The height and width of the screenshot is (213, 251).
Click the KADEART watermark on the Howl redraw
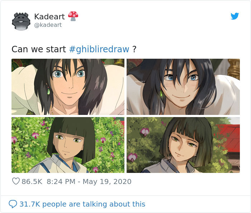(x=140, y=82)
